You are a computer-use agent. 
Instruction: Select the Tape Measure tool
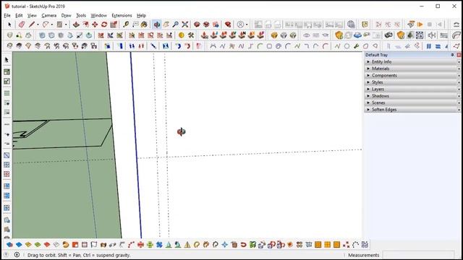(126, 25)
